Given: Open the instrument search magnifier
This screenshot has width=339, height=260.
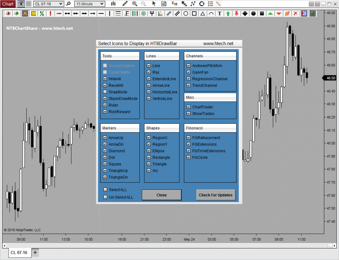Looking at the screenshot, I should click(68, 4).
